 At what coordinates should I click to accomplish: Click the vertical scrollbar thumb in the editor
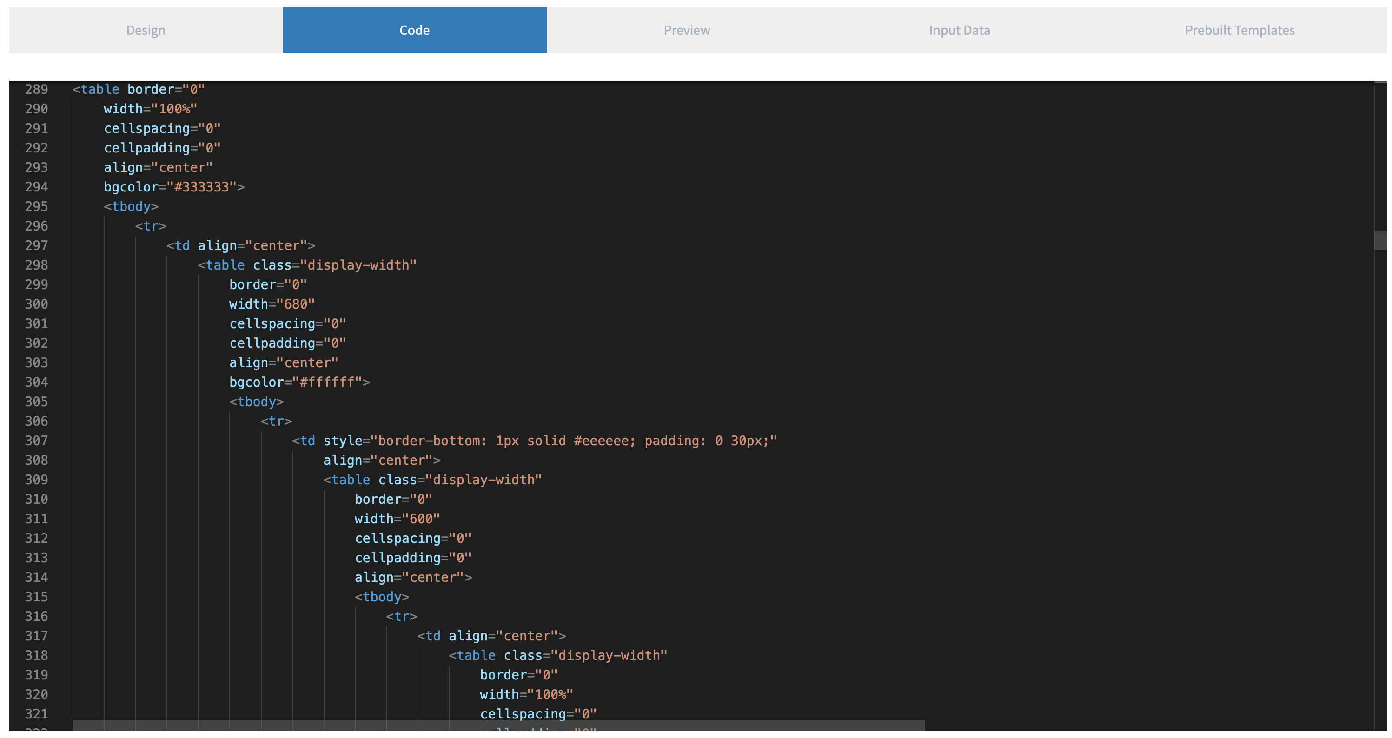(1381, 240)
